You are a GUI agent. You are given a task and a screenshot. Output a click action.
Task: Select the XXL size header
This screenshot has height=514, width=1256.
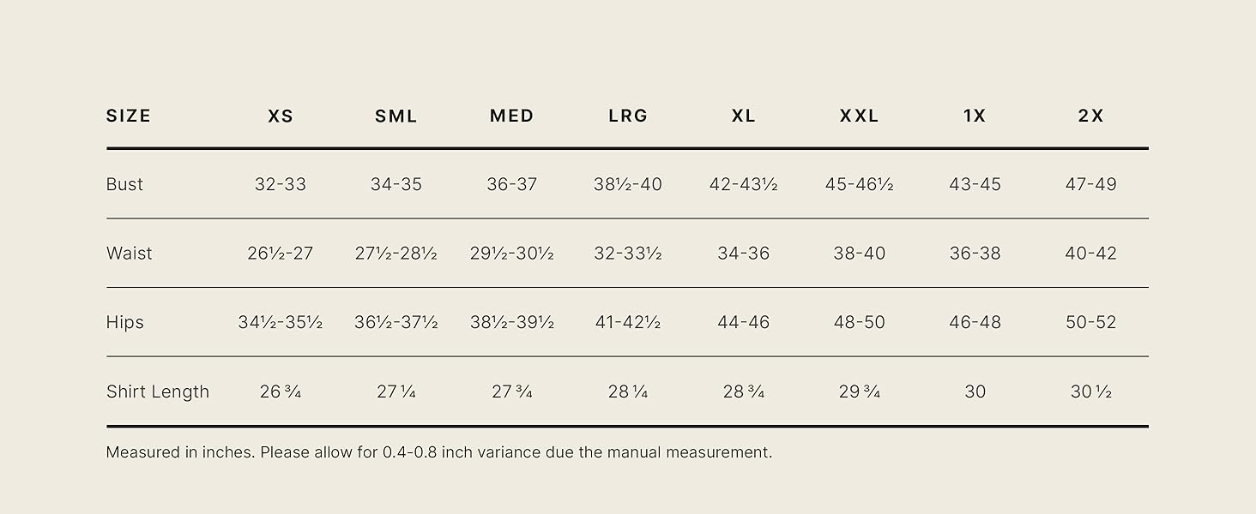[x=860, y=116]
